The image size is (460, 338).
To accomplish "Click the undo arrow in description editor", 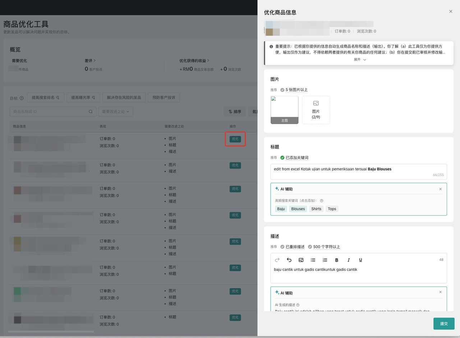I will (289, 260).
